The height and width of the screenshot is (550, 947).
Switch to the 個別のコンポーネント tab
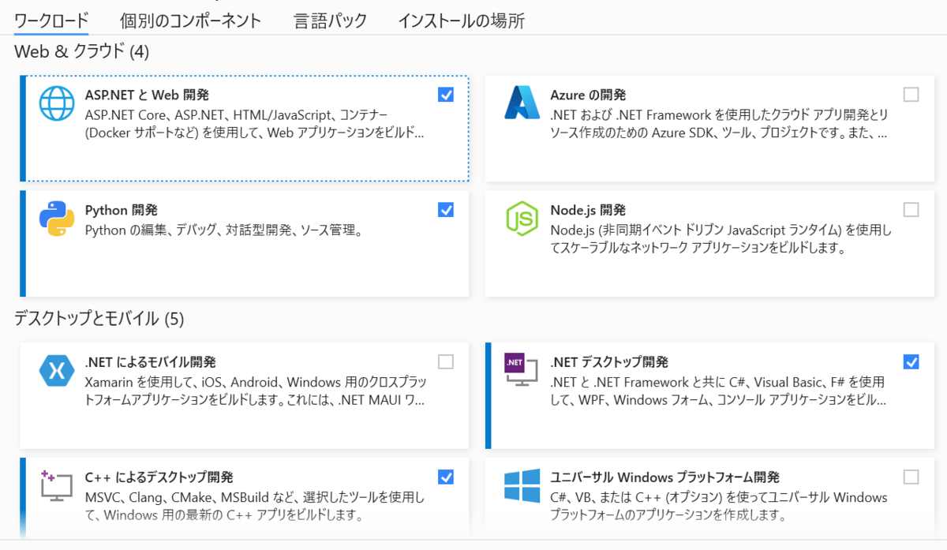(x=190, y=21)
